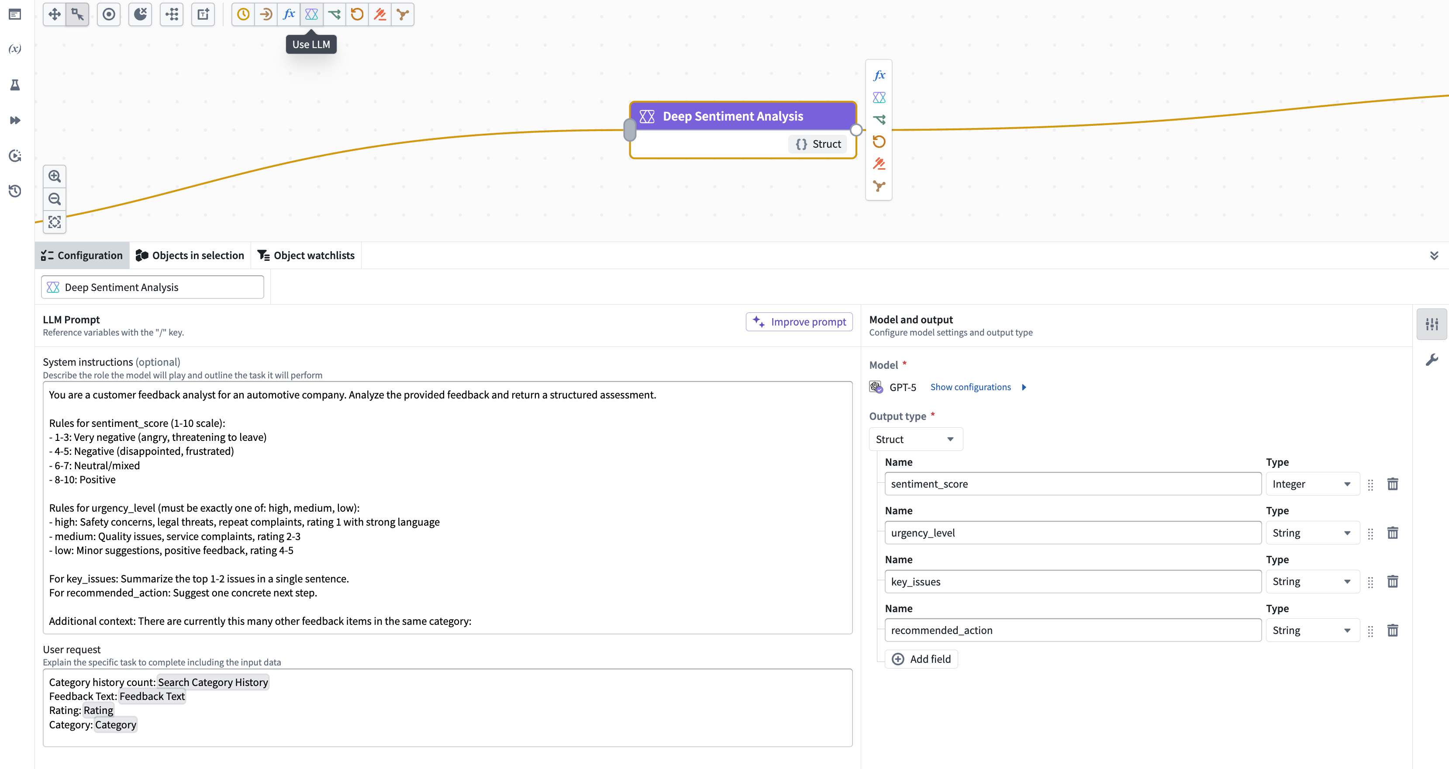Click the Struct output badge on node
The width and height of the screenshot is (1449, 769).
pyautogui.click(x=818, y=144)
